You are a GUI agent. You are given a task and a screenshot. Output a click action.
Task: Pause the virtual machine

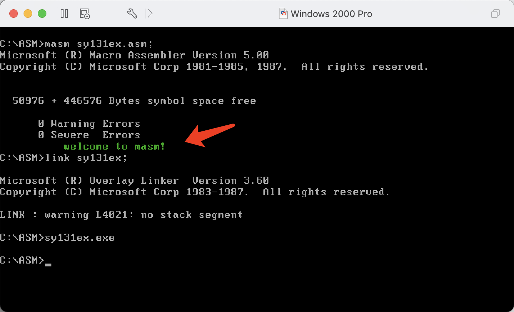coord(64,14)
